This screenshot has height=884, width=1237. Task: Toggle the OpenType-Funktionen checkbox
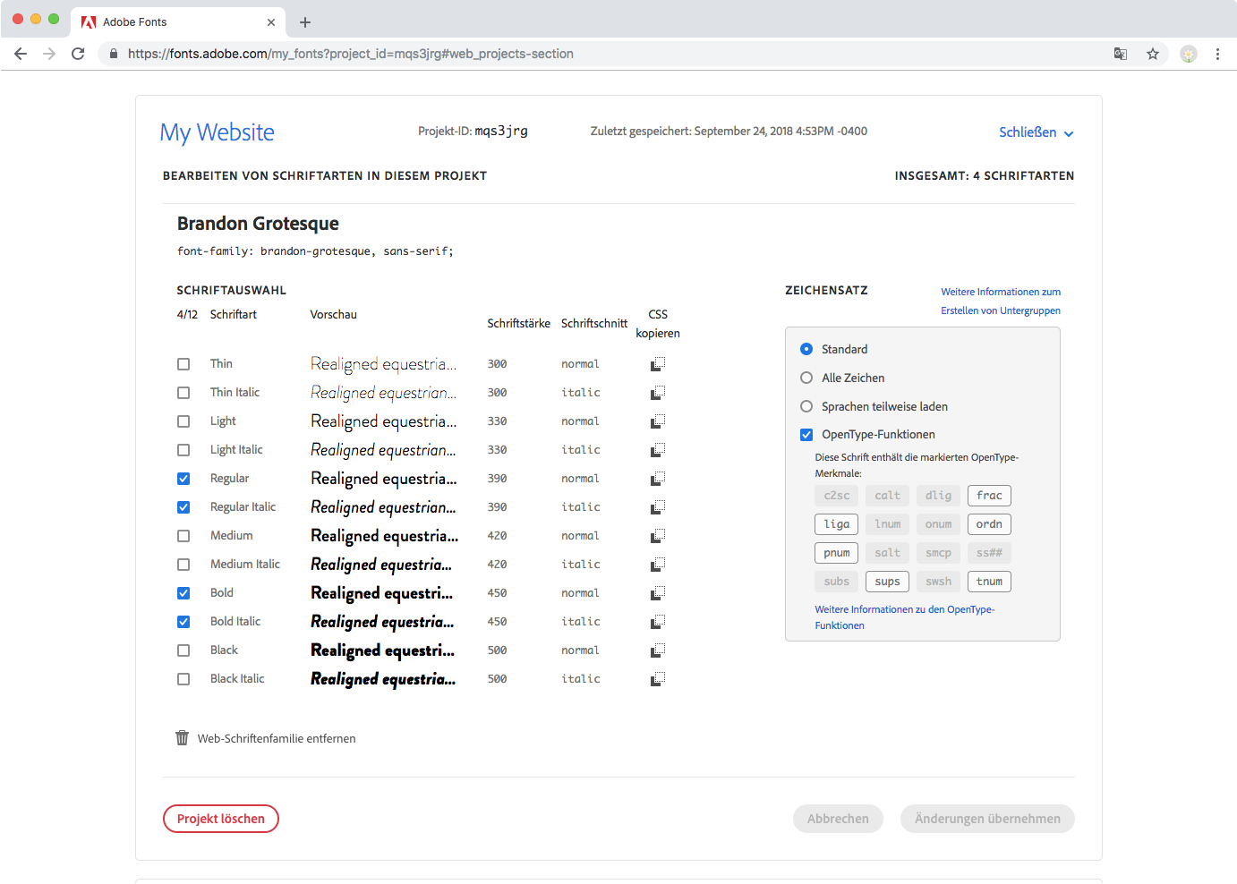tap(806, 435)
